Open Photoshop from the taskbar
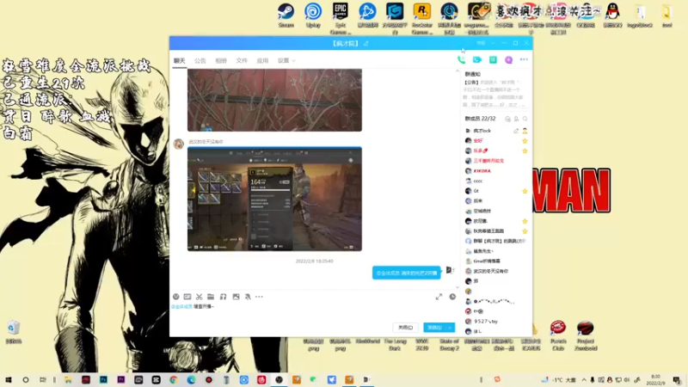This screenshot has width=688, height=387. pos(103,380)
